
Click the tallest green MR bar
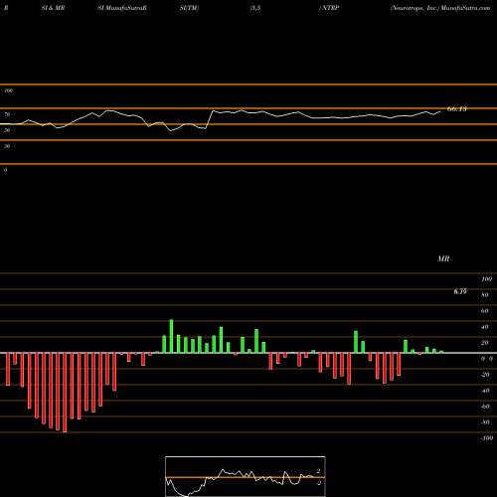point(171,336)
